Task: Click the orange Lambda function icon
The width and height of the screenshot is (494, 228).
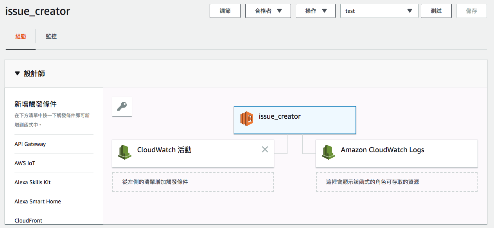Action: 247,118
